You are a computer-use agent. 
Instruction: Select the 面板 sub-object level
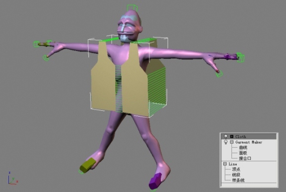coord(243,153)
